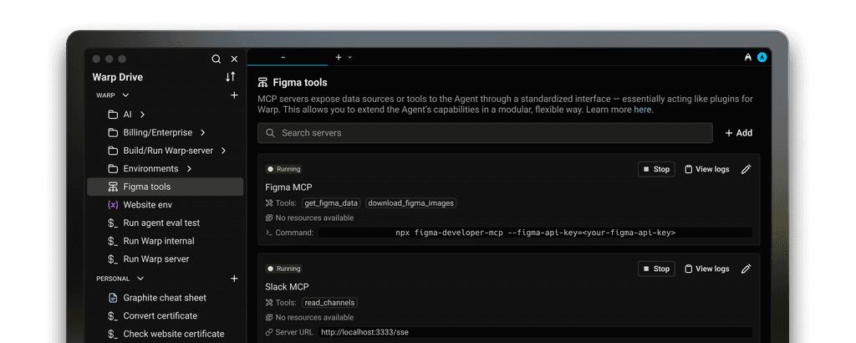
Task: Click the Figma MCP Running status badge
Action: (284, 169)
